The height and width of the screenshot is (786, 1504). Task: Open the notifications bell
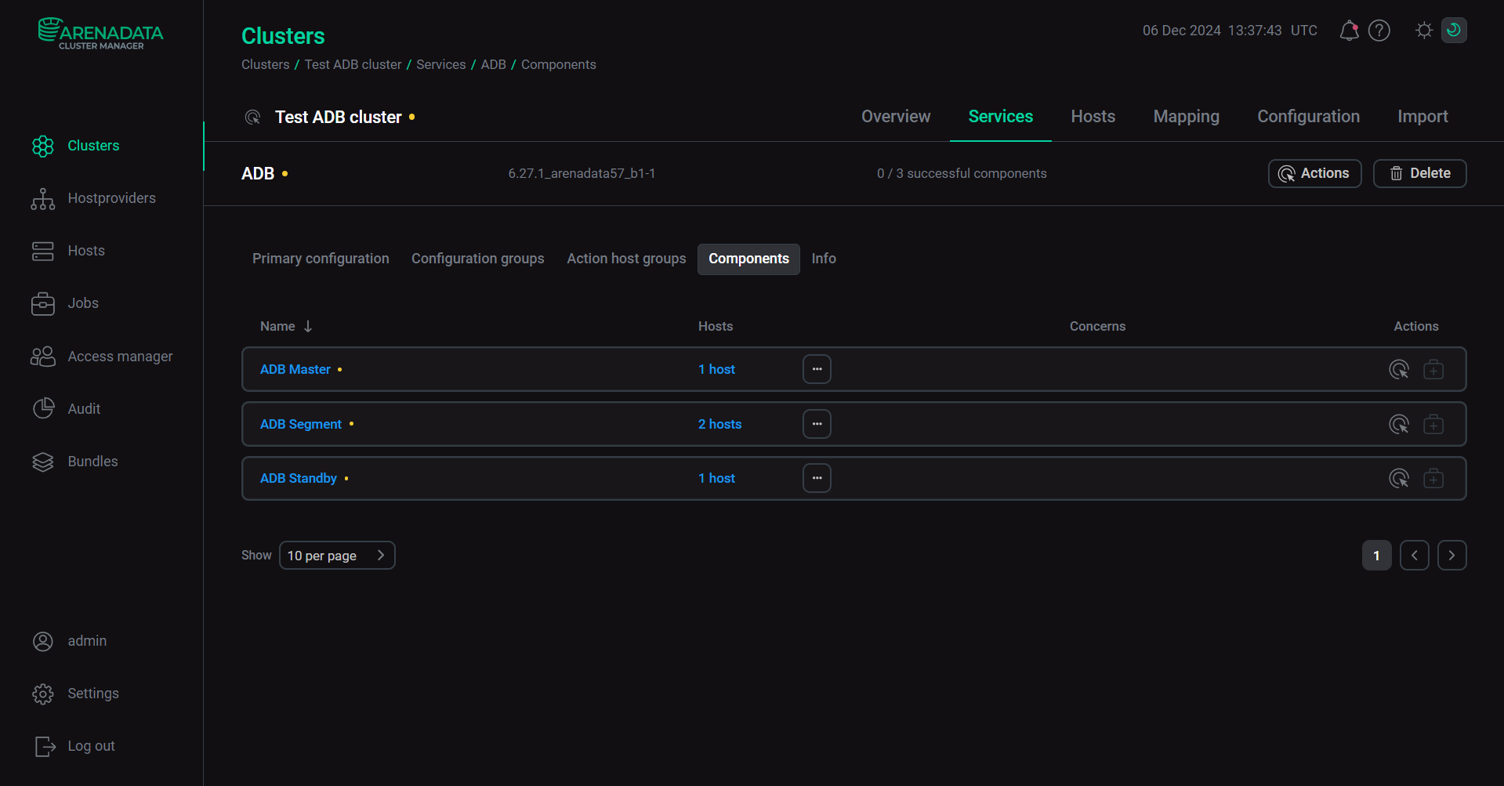point(1349,31)
